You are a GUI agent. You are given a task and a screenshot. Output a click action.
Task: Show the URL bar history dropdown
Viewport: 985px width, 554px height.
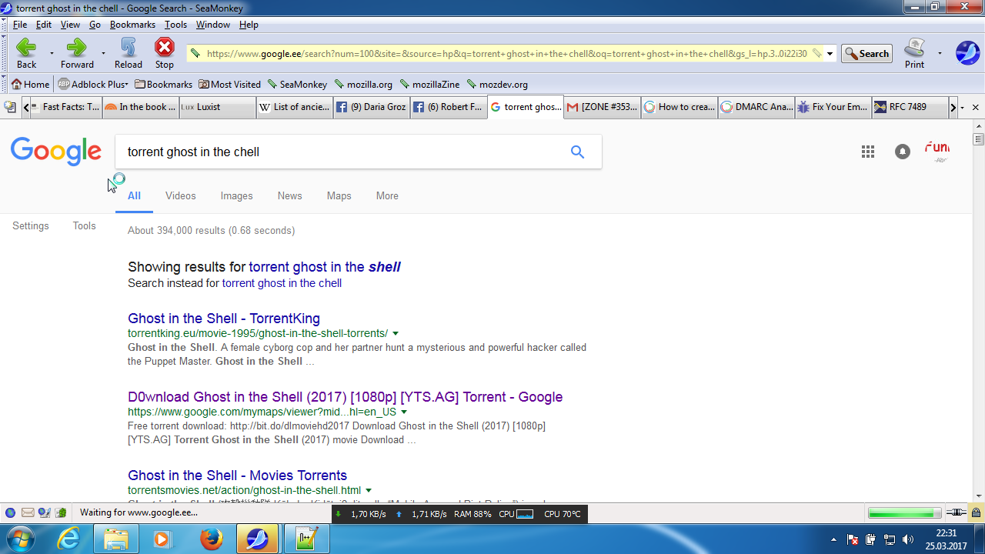coord(830,54)
